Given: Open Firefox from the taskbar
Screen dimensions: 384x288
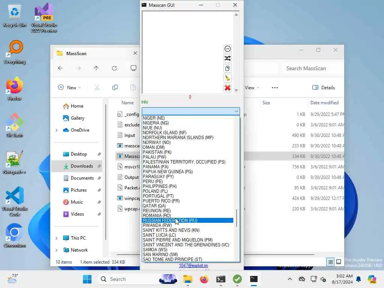Looking at the screenshot, I should tap(204, 279).
